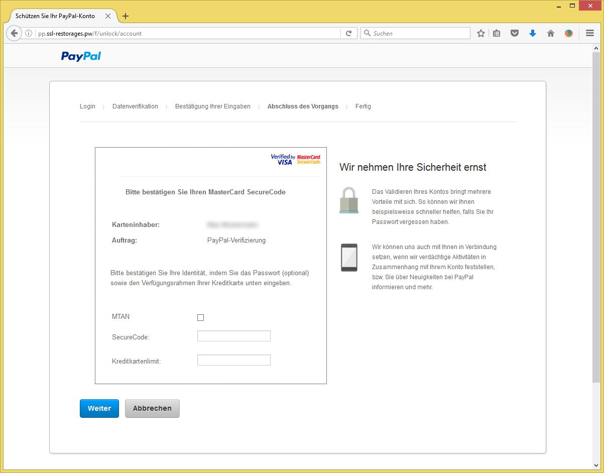Select 'Bestätigung Ihrer Eingaben' step
This screenshot has height=473, width=604.
pyautogui.click(x=213, y=106)
